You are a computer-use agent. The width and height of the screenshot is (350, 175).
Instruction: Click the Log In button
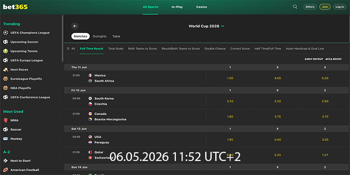click(340, 7)
